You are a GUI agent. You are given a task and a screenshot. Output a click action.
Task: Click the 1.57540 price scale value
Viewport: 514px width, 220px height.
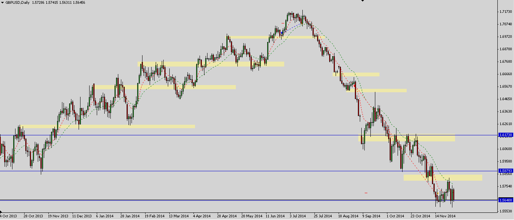pos(506,186)
